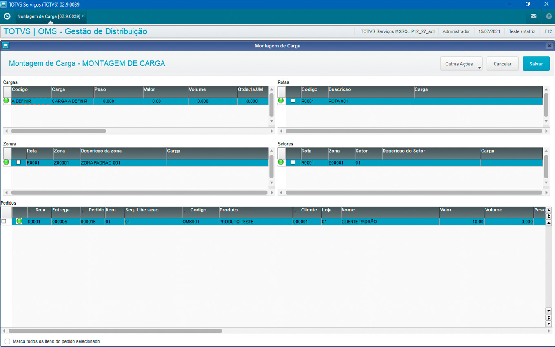Check the ZONA PADRAO 001 zone checkbox
Image resolution: width=555 pixels, height=347 pixels.
point(18,162)
